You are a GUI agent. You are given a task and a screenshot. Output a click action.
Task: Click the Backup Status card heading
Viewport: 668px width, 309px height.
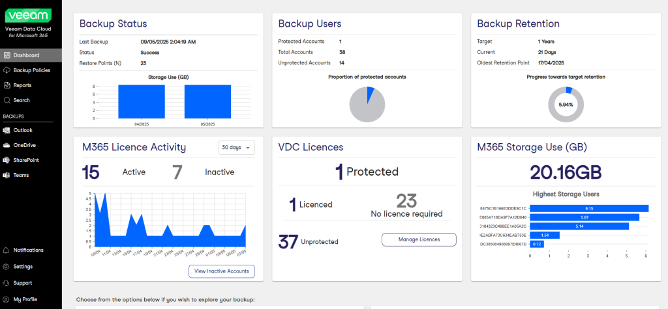click(x=114, y=24)
